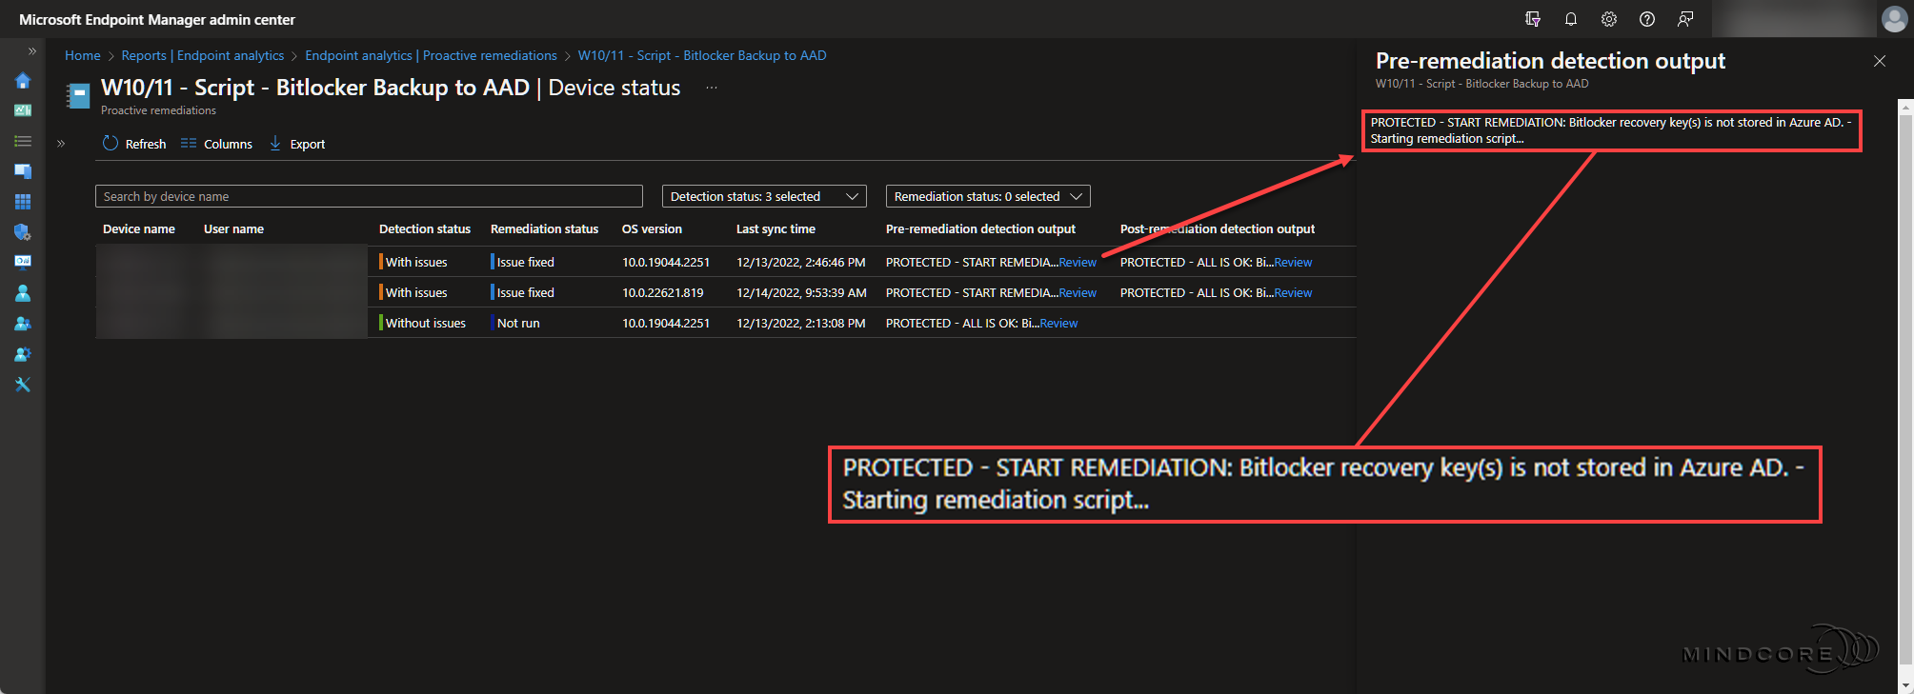Click the Refresh toolbar button

[134, 144]
